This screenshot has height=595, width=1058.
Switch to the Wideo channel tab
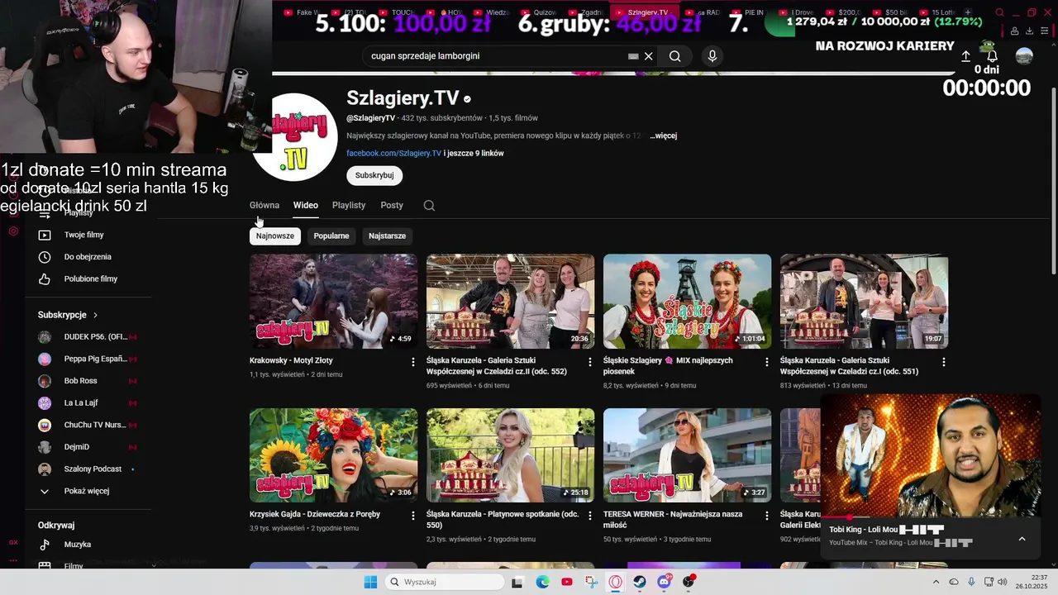click(x=305, y=205)
